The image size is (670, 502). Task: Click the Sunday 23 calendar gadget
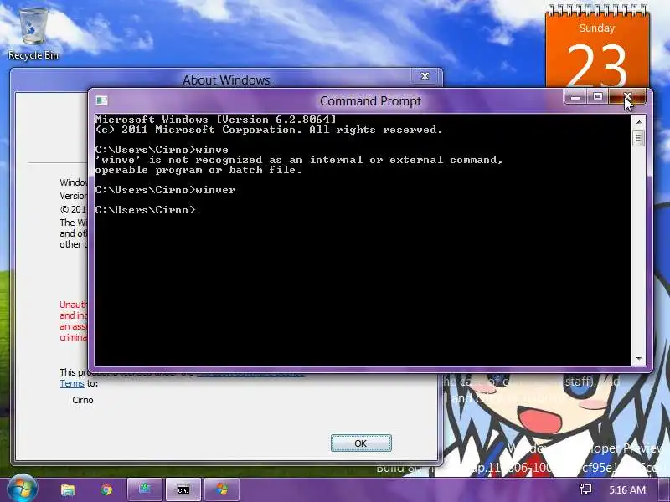(597, 48)
